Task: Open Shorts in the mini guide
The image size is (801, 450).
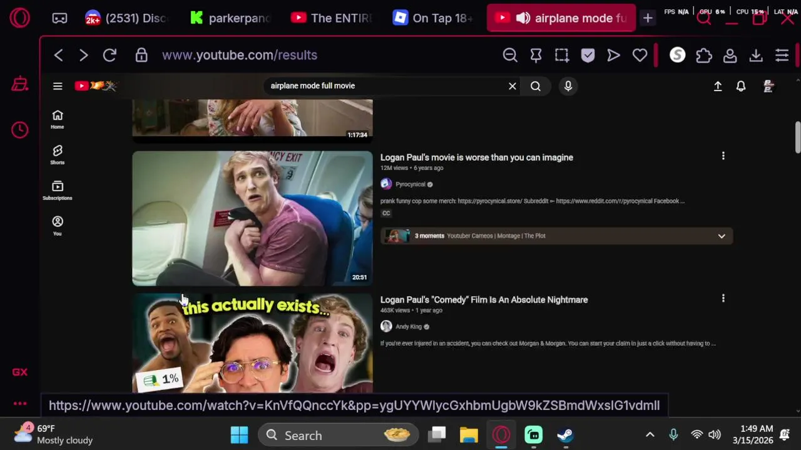Action: click(58, 154)
